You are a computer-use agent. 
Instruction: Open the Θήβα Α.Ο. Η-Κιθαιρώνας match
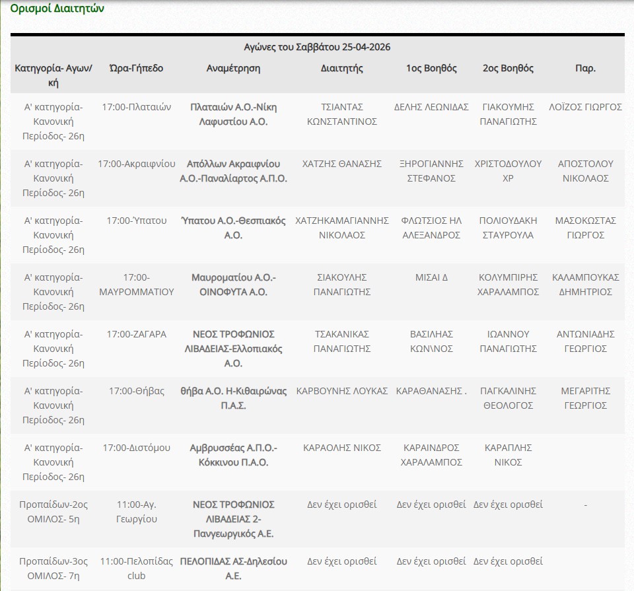pos(233,398)
